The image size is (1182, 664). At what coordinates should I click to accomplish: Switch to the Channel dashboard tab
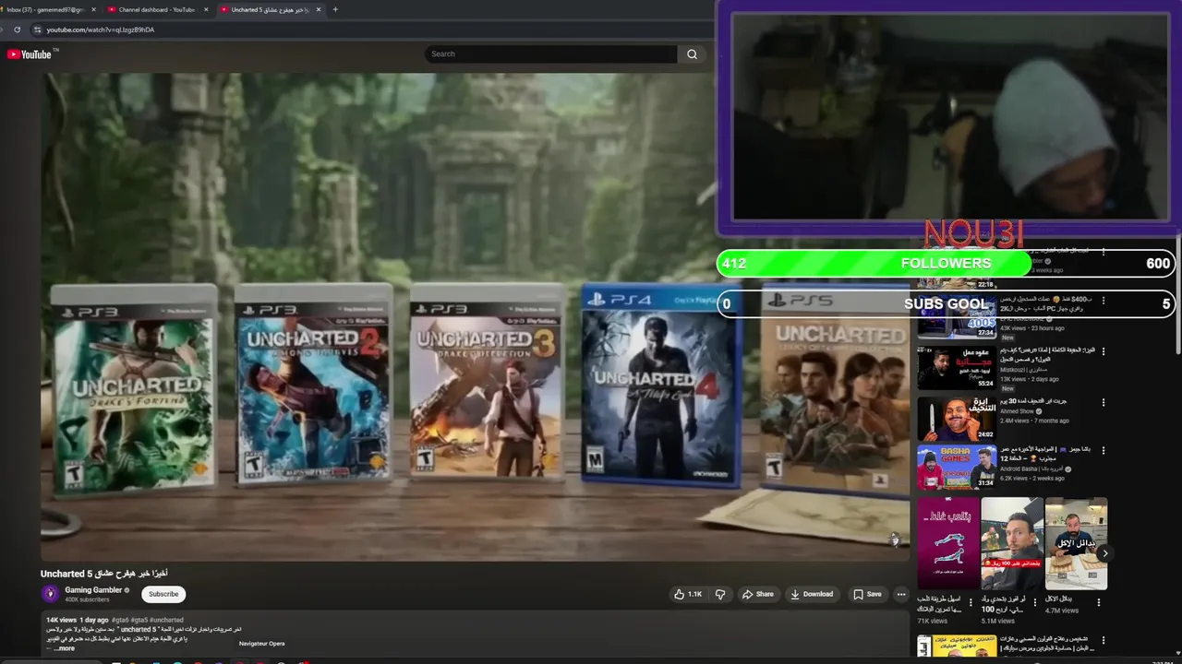tap(155, 9)
